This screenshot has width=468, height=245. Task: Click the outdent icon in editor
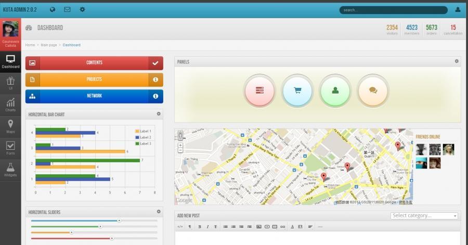click(241, 227)
